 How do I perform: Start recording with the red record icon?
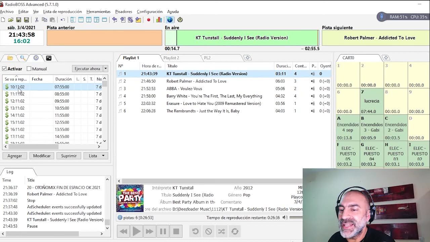click(x=148, y=20)
